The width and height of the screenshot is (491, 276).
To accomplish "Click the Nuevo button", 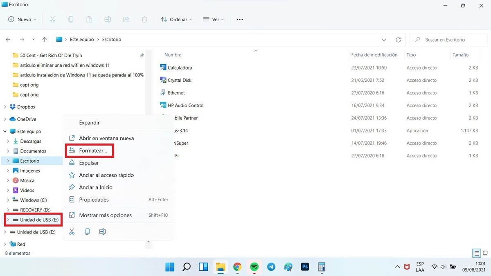I will tap(22, 19).
